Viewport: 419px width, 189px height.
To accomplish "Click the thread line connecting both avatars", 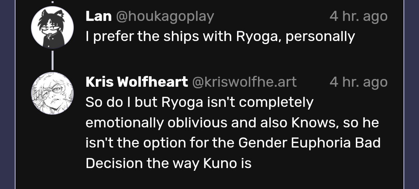I will pos(52,60).
